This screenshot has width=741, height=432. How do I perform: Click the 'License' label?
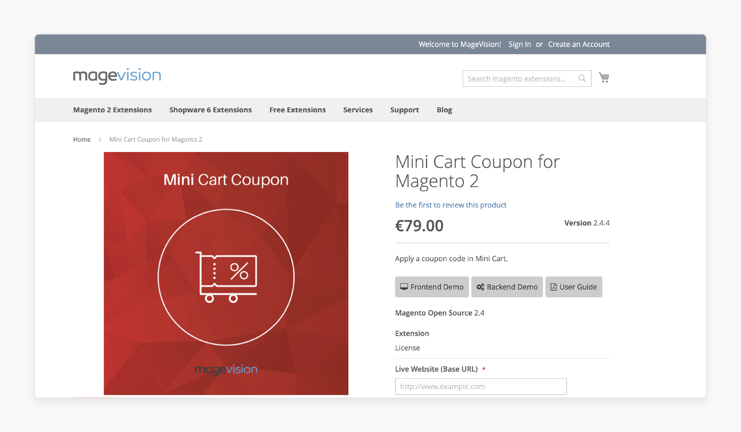[408, 348]
